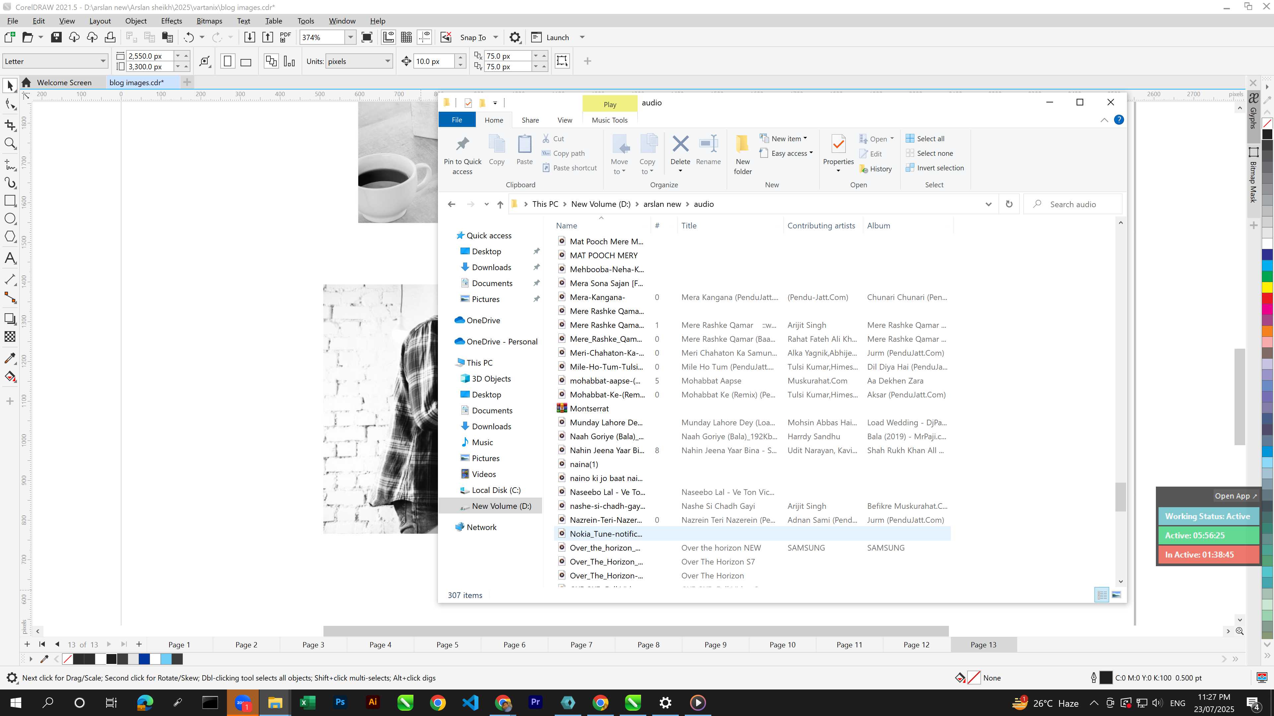Viewport: 1274px width, 716px height.
Task: Select the Interactive Fill tool
Action: coord(10,377)
